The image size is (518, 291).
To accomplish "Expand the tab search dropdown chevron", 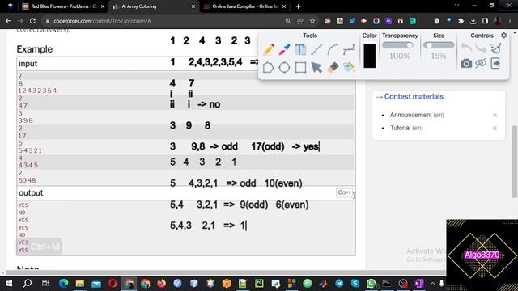I will coord(456,6).
